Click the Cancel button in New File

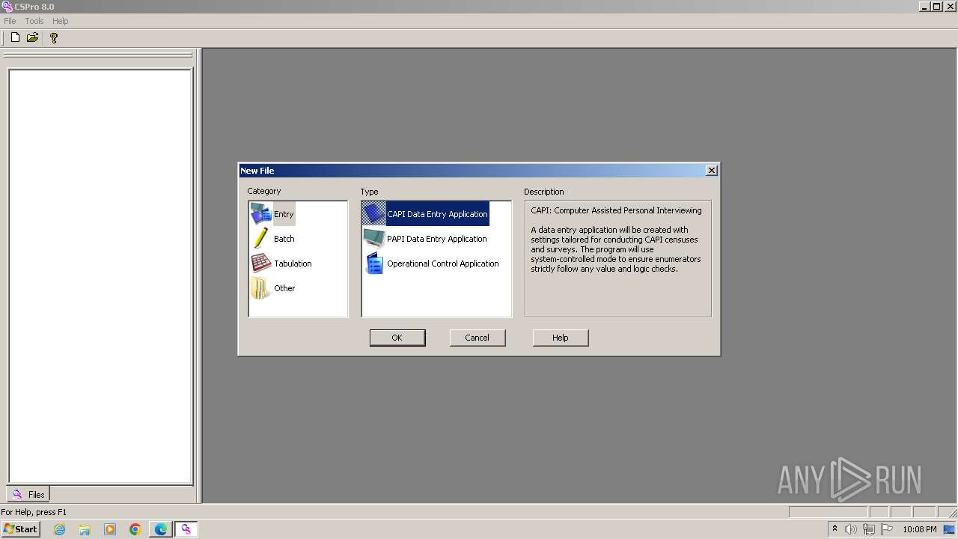(478, 338)
